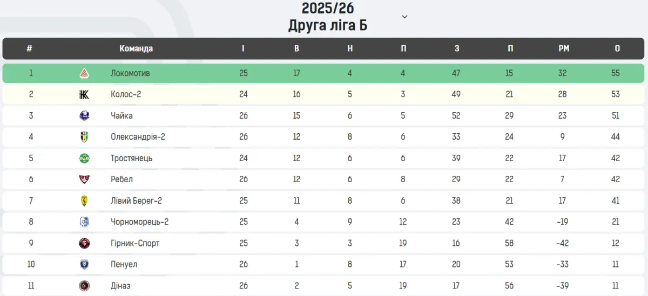Click the Чайка team crest
This screenshot has width=648, height=296.
coord(84,116)
